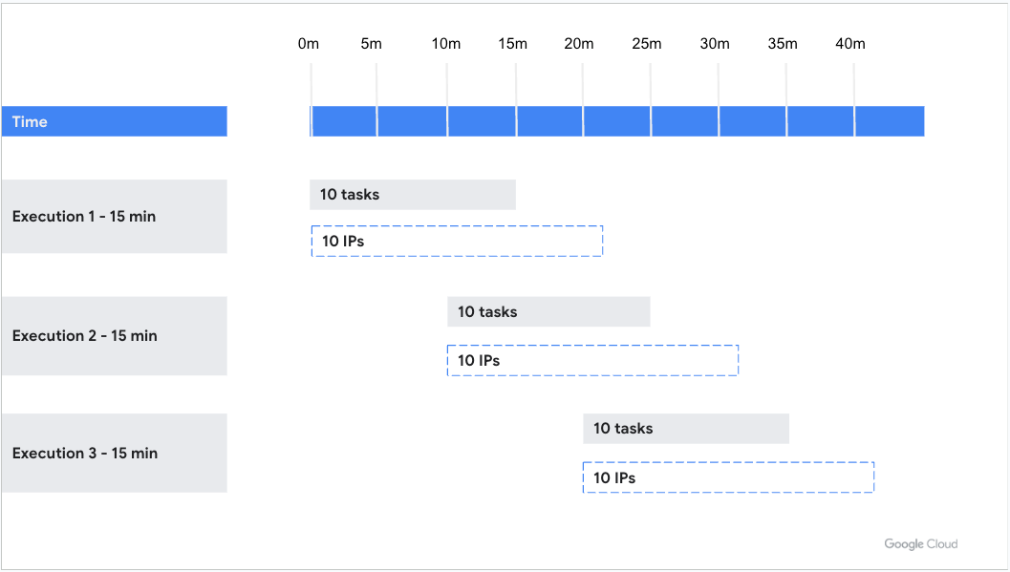1010x572 pixels.
Task: Select the Execution 3 - 15 min label
Action: click(x=114, y=454)
